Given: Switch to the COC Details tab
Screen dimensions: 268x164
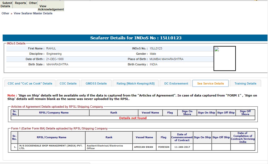Looking at the screenshot, I should (68, 83).
